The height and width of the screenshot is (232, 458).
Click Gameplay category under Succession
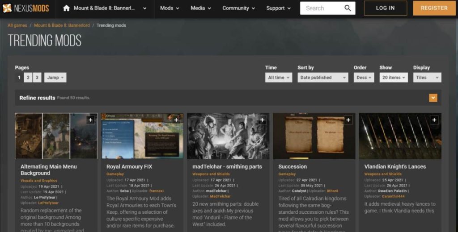click(x=287, y=174)
